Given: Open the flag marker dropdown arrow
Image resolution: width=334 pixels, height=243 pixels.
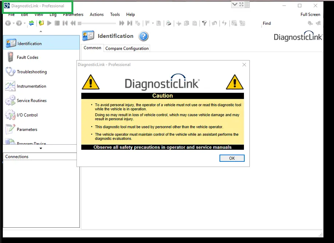Looking at the screenshot, I should coord(153,23).
